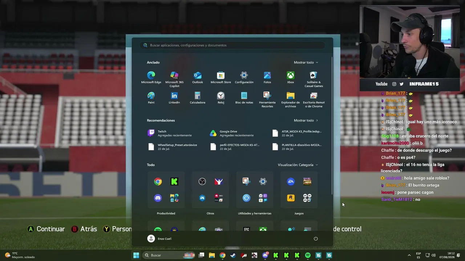
Task: Launch Escritorio Remoto de Chrome
Action: click(314, 100)
